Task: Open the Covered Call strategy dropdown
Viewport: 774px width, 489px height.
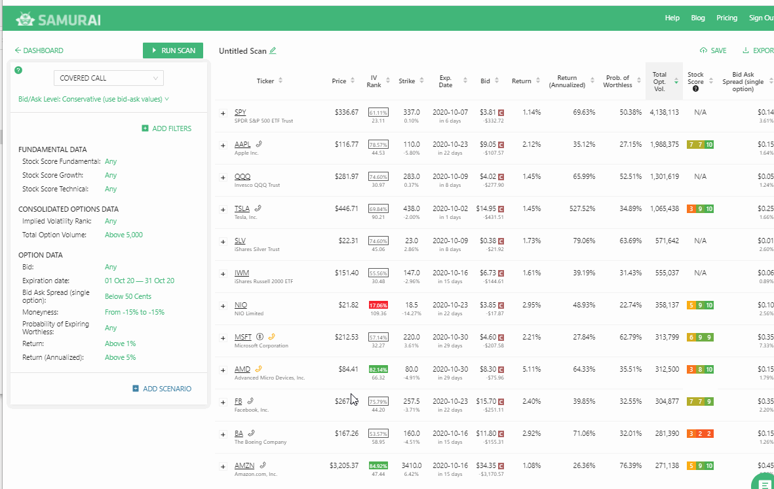Action: click(x=109, y=79)
